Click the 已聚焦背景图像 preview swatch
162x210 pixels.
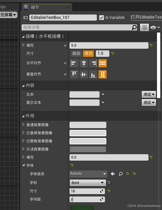(88, 141)
